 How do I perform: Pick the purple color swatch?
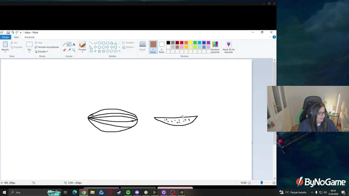pos(208,43)
